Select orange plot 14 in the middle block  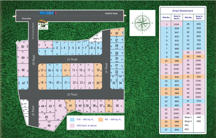tap(65, 71)
